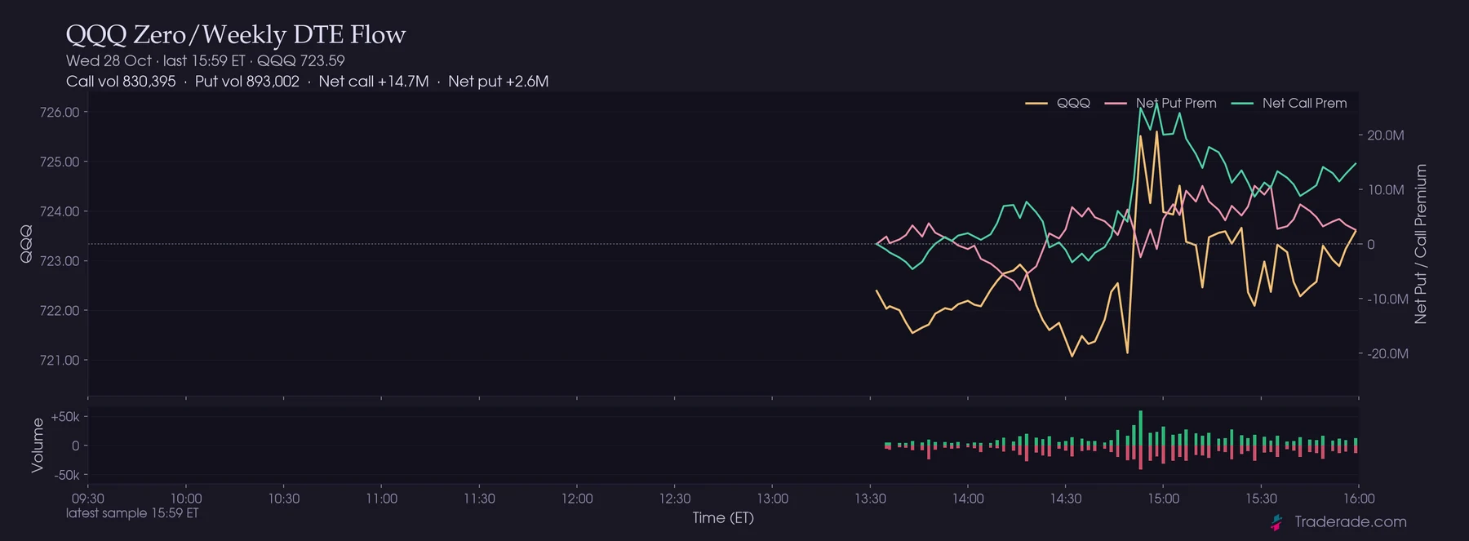Open the Traderade.com link

[x=1351, y=521]
